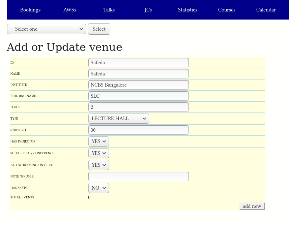Click the 'BUILDING NAME' label
289x226 pixels.
[23, 96]
